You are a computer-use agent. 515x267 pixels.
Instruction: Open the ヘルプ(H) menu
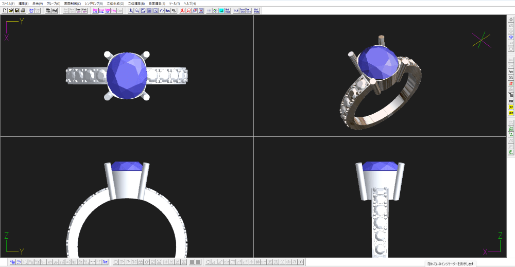(x=190, y=3)
